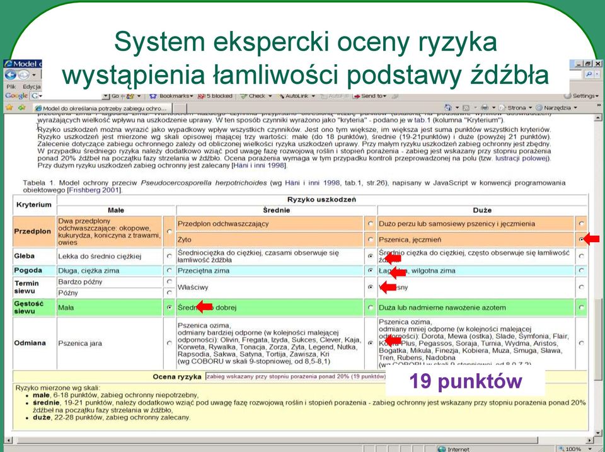Image resolution: width=605 pixels, height=452 pixels.
Task: Open the Back/Forward recent pages dropdown arrow
Action: [x=34, y=74]
